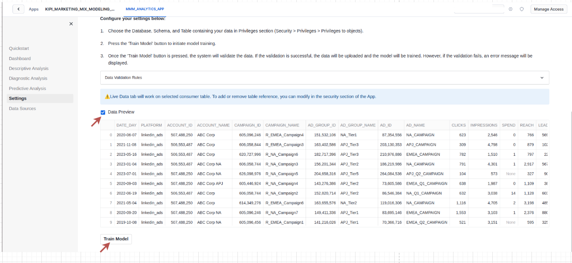
Task: Select Predictive Analysis in sidebar
Action: coord(27,89)
